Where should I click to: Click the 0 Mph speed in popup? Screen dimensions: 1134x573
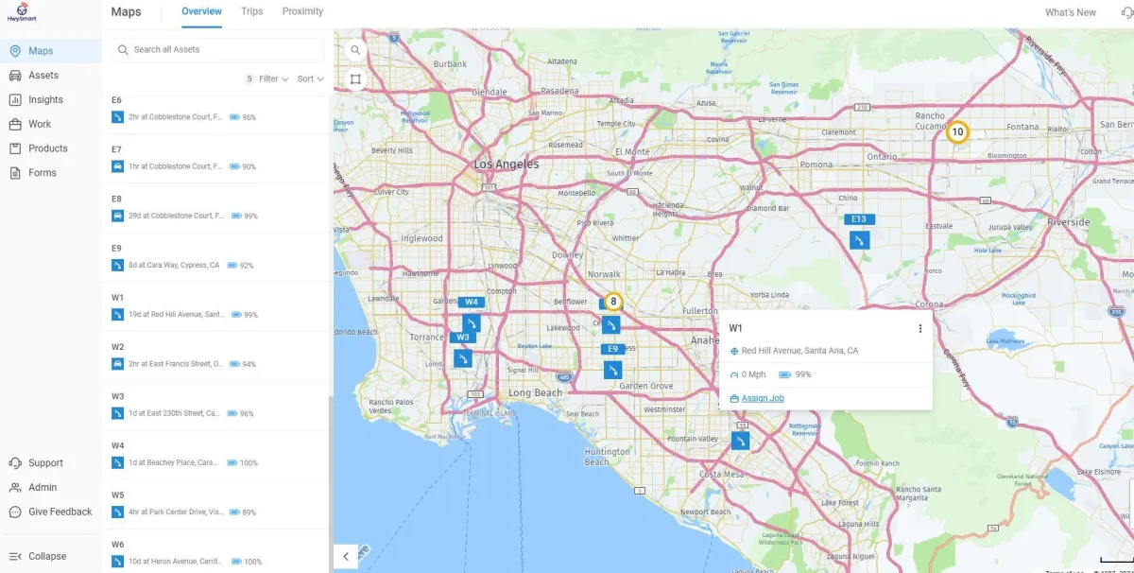click(x=753, y=374)
